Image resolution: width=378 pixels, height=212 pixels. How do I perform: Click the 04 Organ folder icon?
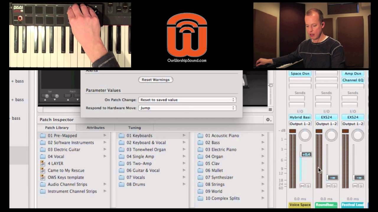(200, 156)
